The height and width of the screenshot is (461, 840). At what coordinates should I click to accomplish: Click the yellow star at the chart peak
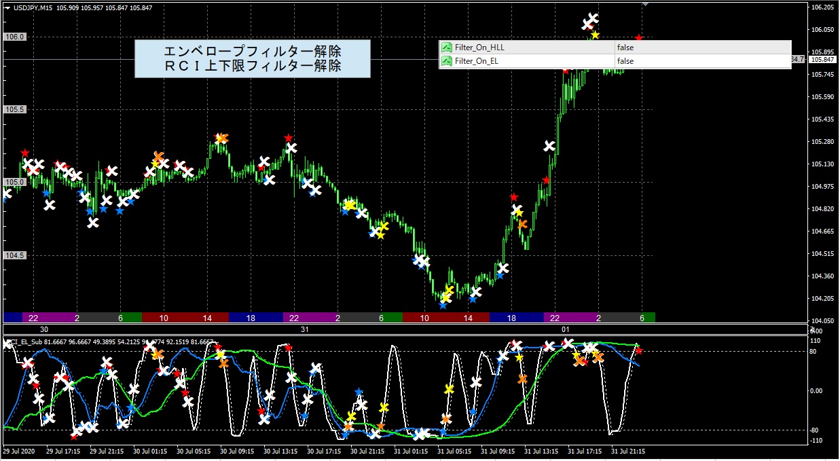click(x=595, y=35)
